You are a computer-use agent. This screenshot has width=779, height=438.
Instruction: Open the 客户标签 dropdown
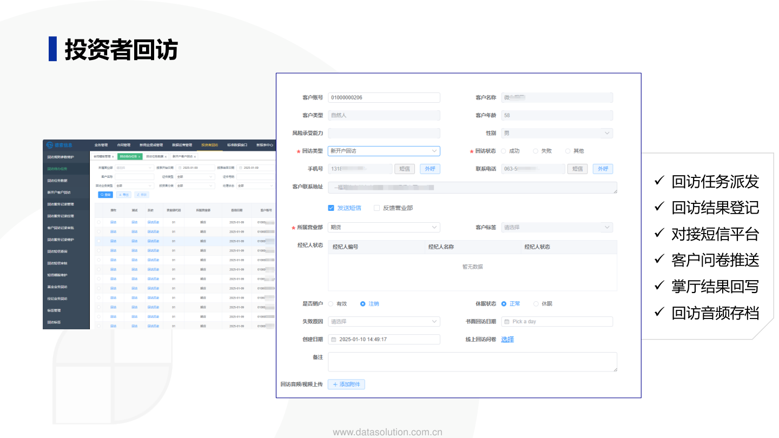point(557,228)
